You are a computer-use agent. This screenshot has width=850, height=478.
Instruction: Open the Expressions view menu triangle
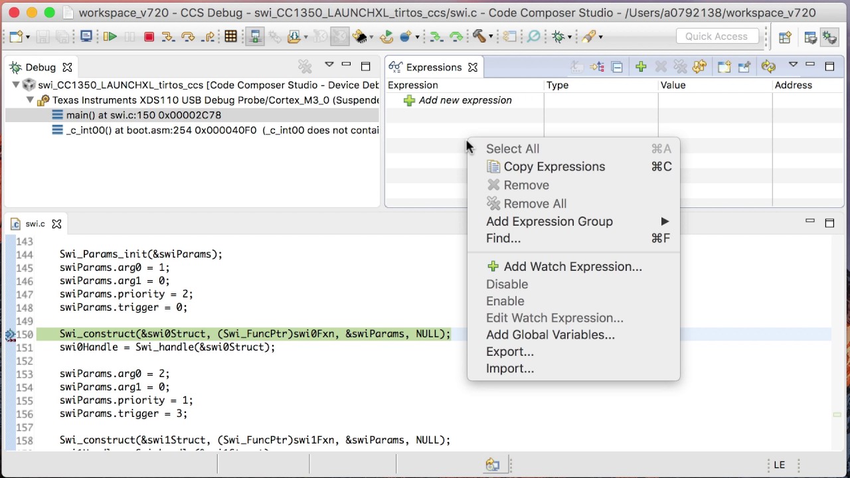(x=793, y=64)
